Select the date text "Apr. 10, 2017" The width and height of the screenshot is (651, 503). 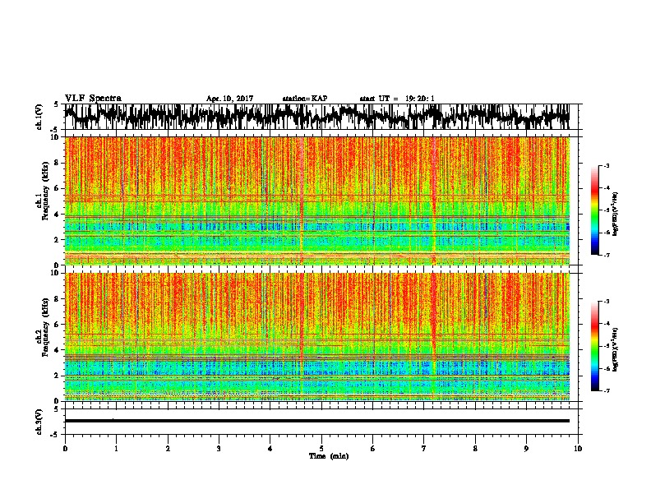(x=229, y=99)
